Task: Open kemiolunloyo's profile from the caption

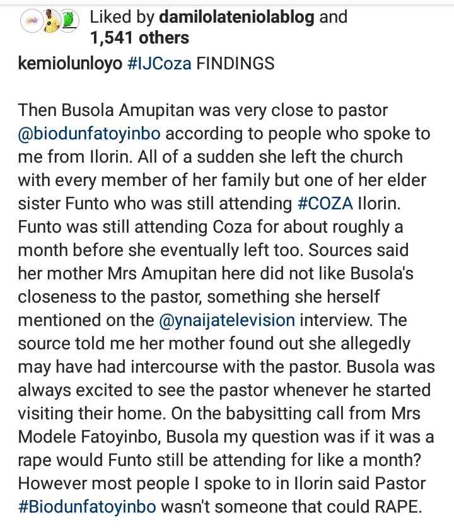Action: [x=69, y=64]
